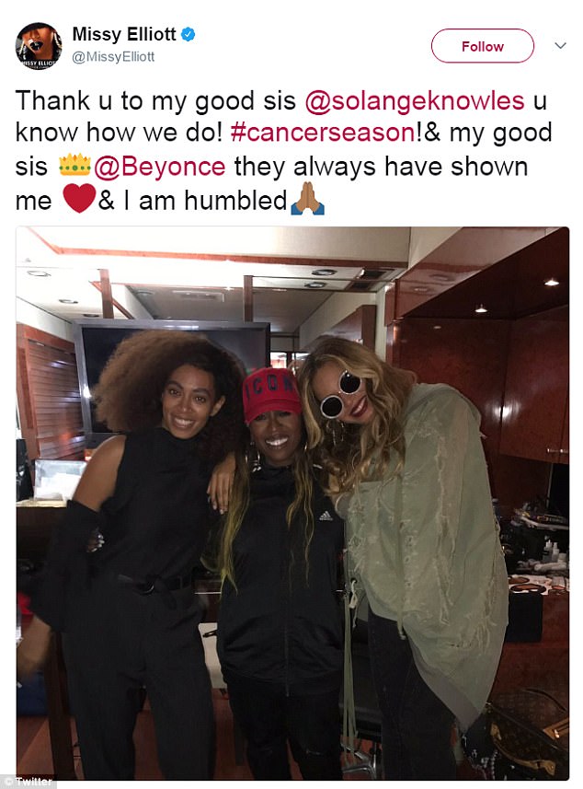Click the blue verified badge

(x=188, y=34)
